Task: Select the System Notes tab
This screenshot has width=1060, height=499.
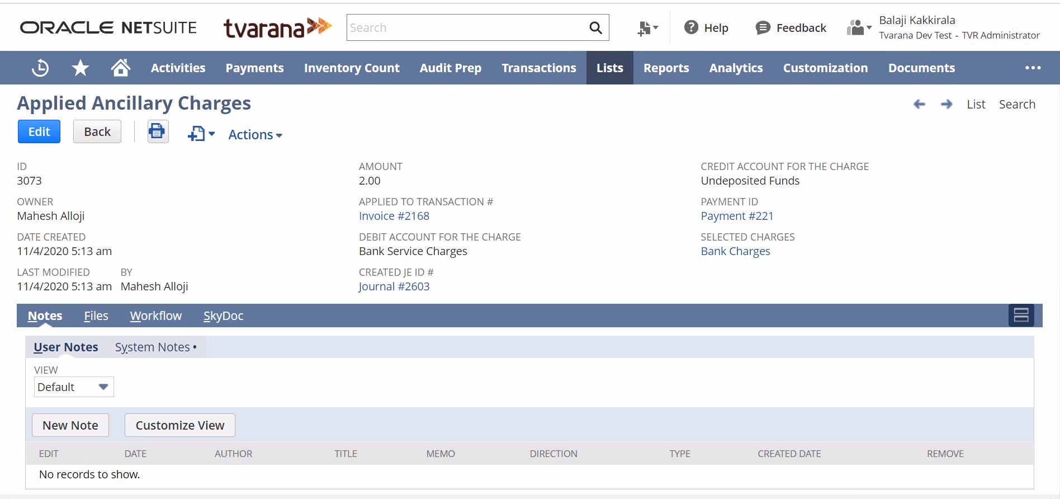Action: click(155, 347)
